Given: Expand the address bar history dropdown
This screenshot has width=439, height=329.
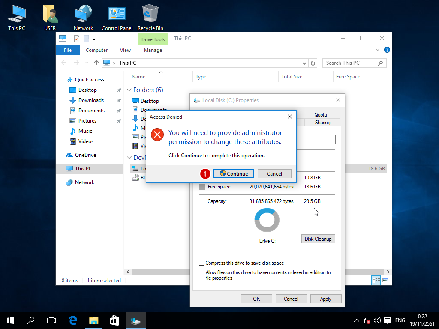Looking at the screenshot, I should coord(304,63).
